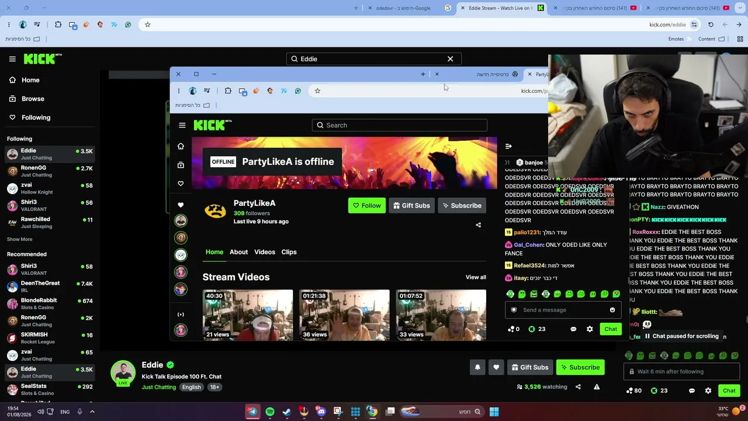The width and height of the screenshot is (748, 421).
Task: Open the 40:30 stream video thumbnail
Action: click(248, 315)
